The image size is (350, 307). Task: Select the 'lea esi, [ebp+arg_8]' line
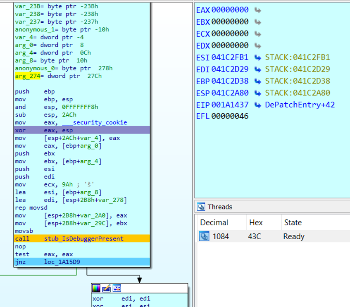tap(58, 192)
